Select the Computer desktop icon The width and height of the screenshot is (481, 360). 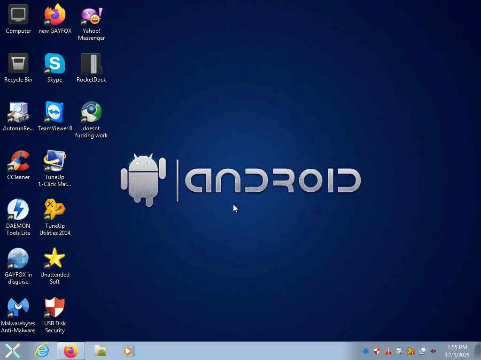(x=18, y=19)
